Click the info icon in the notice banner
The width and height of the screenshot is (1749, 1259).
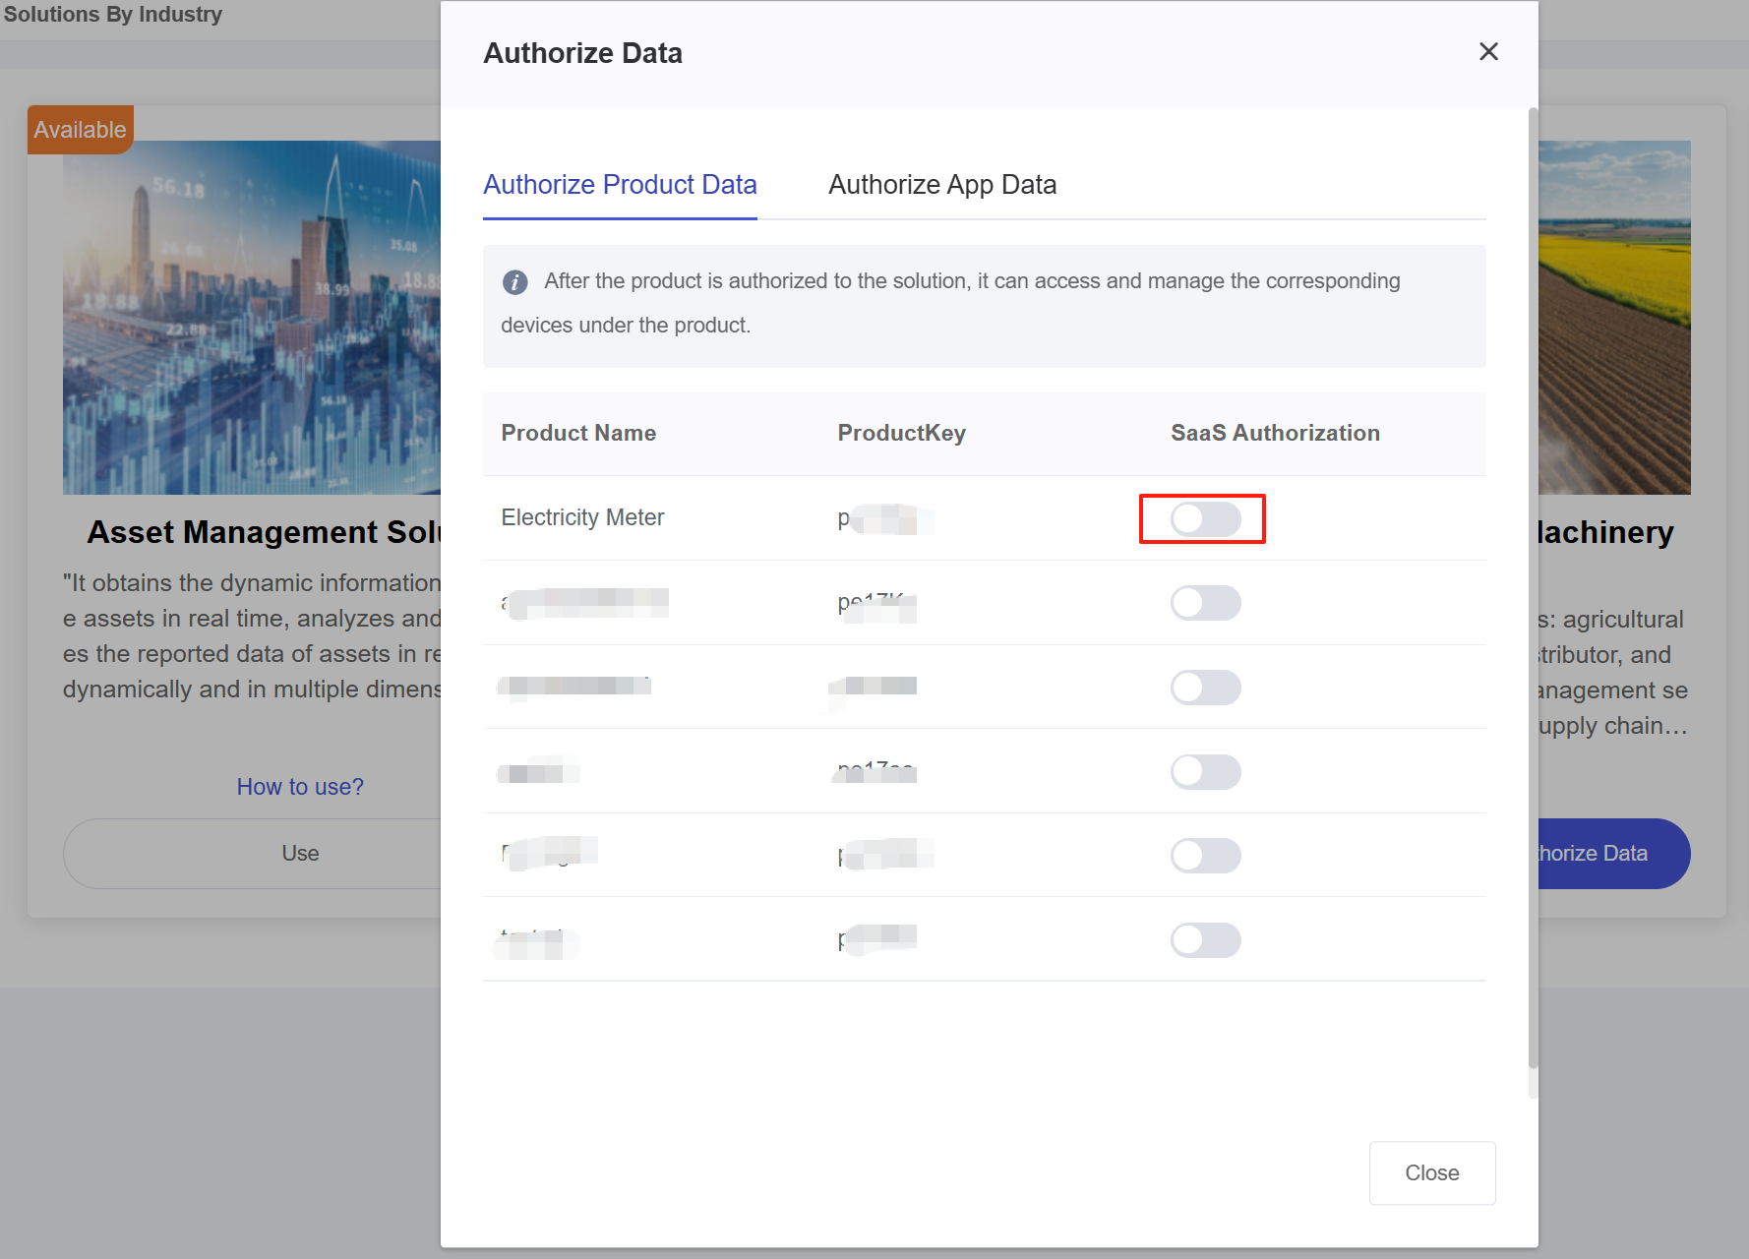click(x=514, y=282)
